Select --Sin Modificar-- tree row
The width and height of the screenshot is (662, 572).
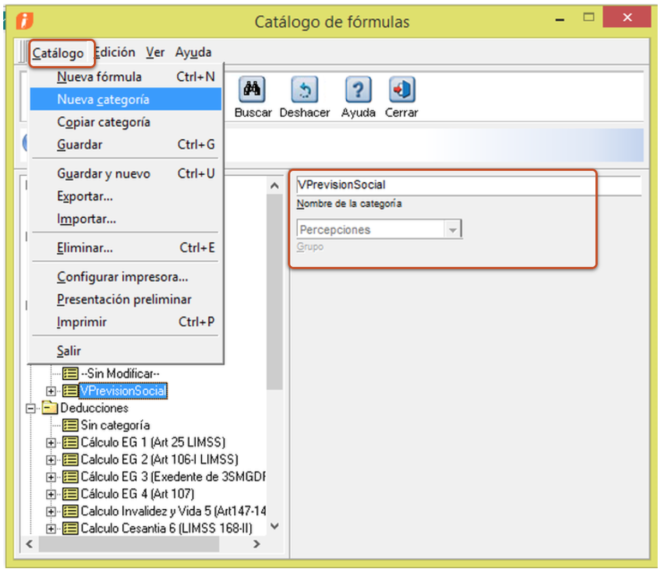coord(120,374)
